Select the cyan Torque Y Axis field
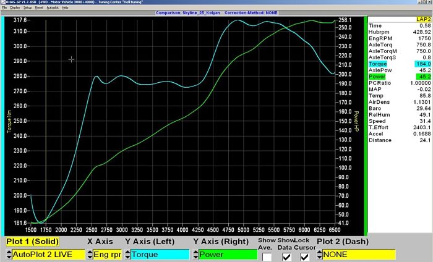433x262 pixels. (160, 255)
